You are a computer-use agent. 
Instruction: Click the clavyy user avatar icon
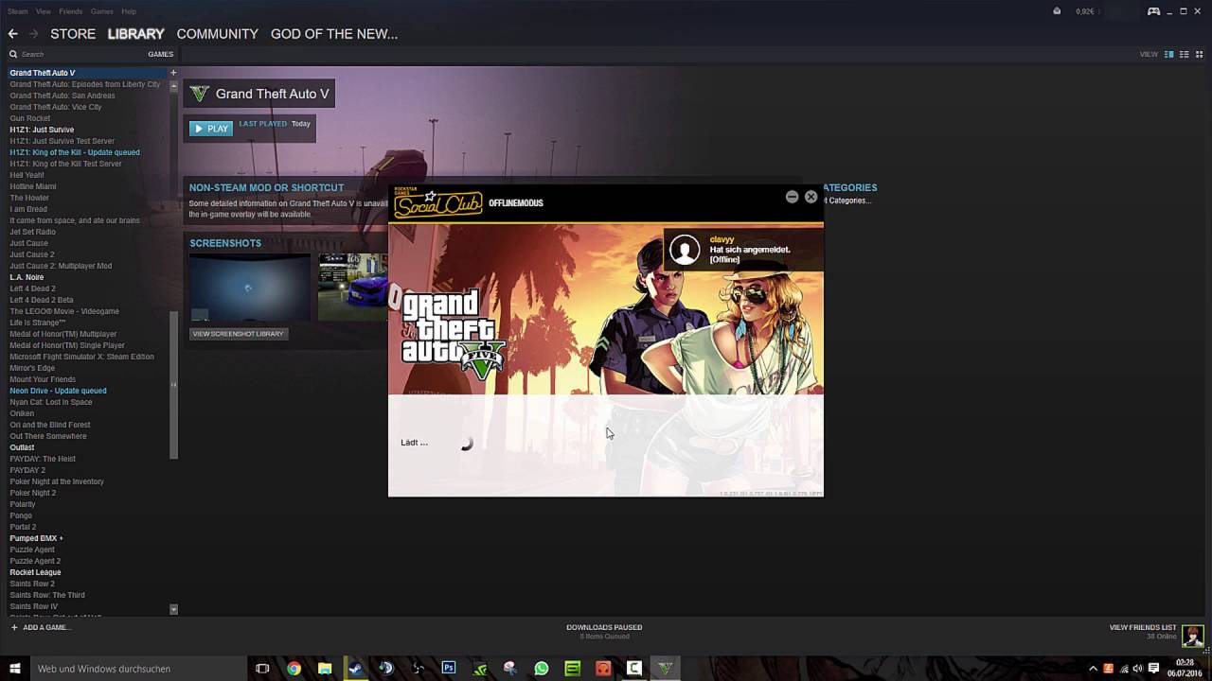685,250
